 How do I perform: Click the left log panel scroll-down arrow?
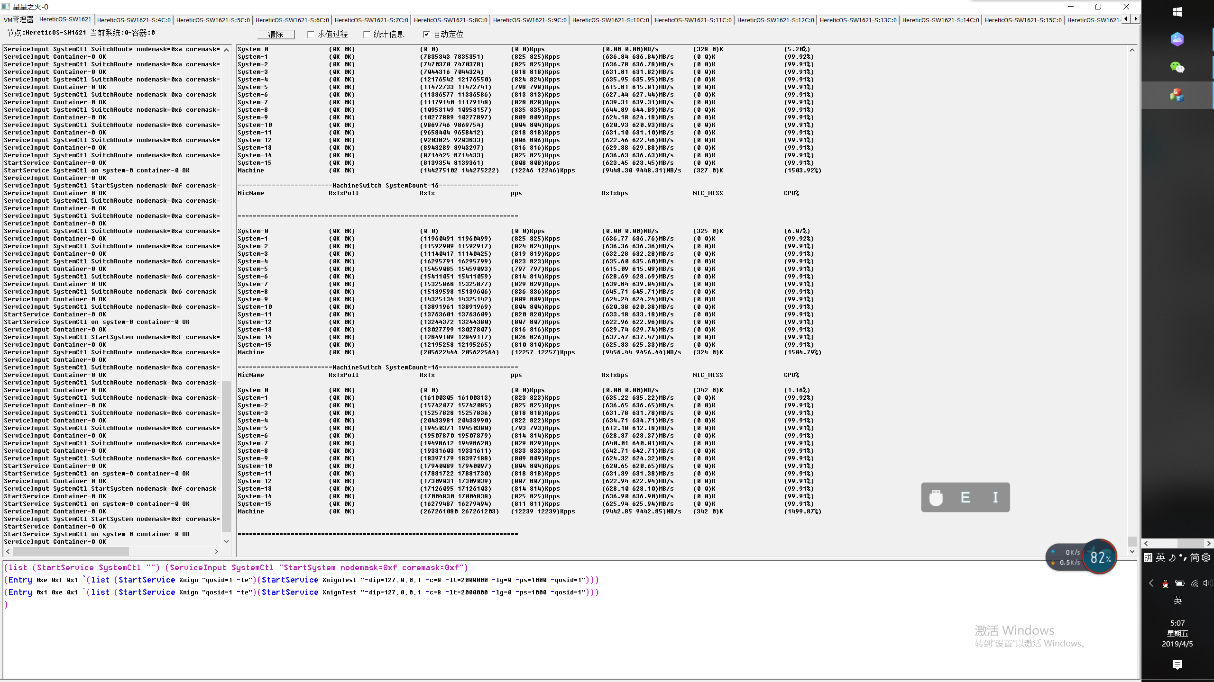226,541
